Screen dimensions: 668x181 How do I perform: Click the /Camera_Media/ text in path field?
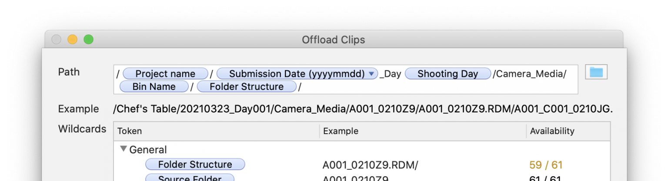point(531,74)
